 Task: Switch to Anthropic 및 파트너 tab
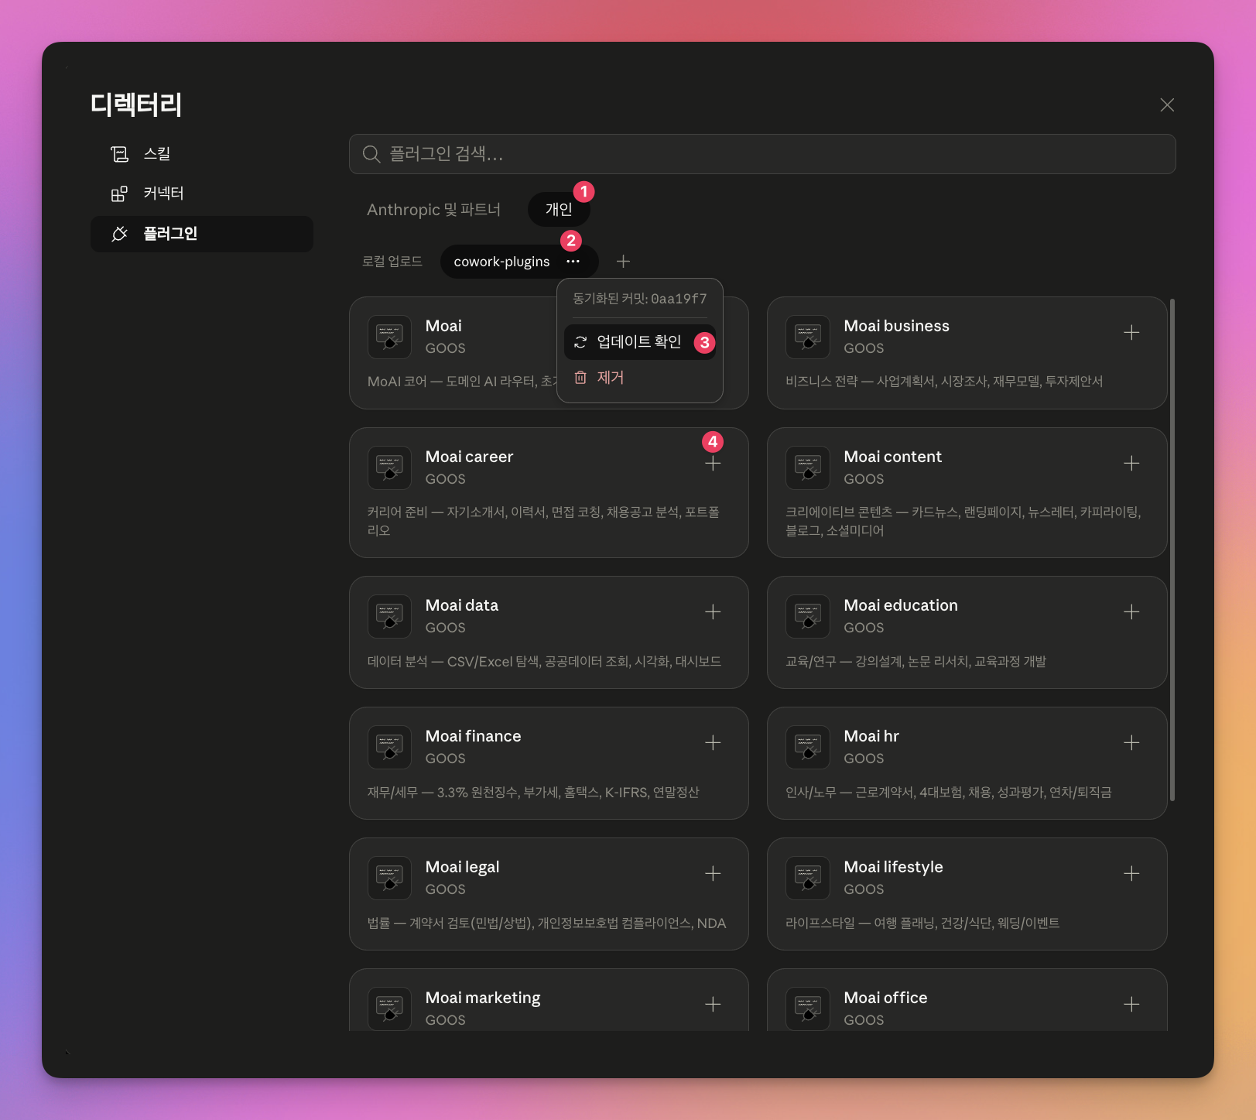click(433, 210)
